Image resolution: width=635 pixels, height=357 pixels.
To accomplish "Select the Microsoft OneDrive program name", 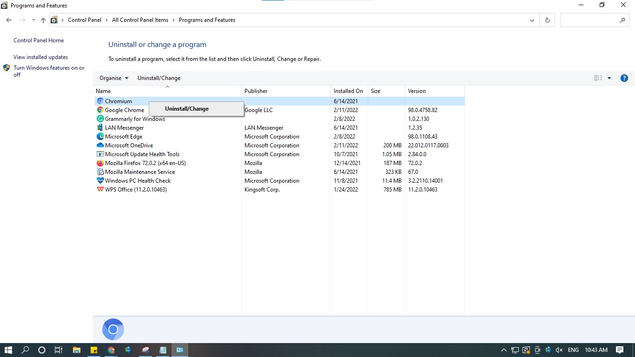I will (x=129, y=145).
